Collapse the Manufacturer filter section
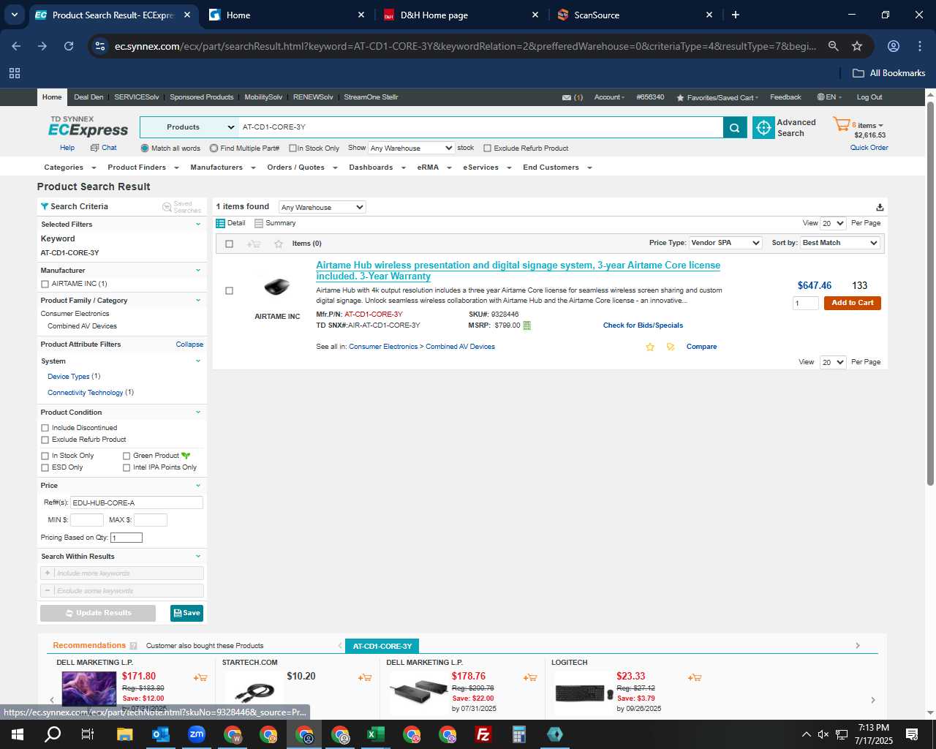Screen dimensions: 936x749 tap(197, 271)
